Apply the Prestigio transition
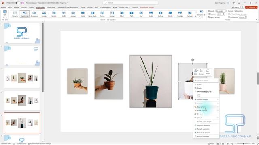Image resolution: width=259 pixels, height=145 pixels. tap(180, 14)
